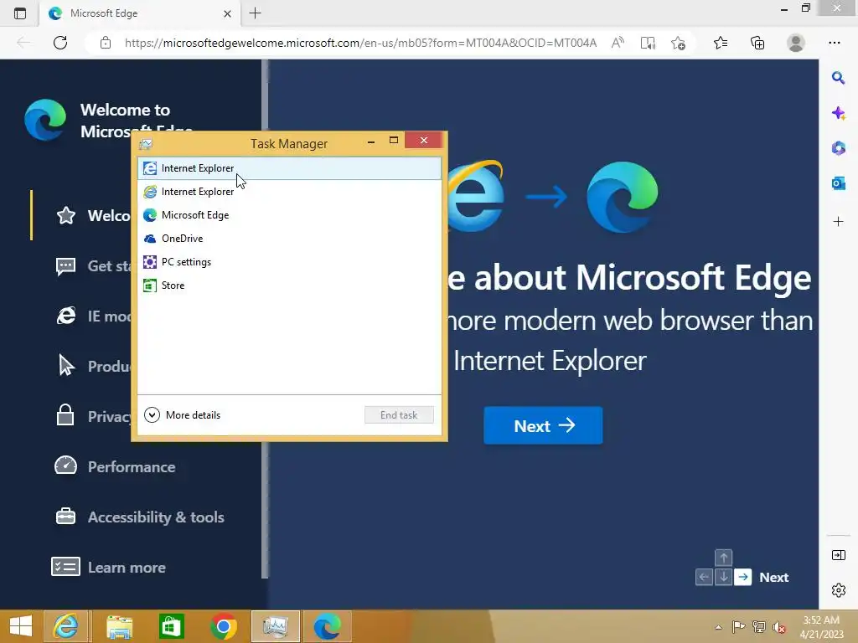Screen dimensions: 858x643
Task: Select first Internet Explorer task
Action: click(289, 168)
